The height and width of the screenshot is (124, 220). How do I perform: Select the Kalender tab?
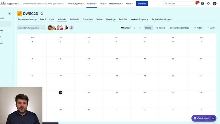coord(62,19)
